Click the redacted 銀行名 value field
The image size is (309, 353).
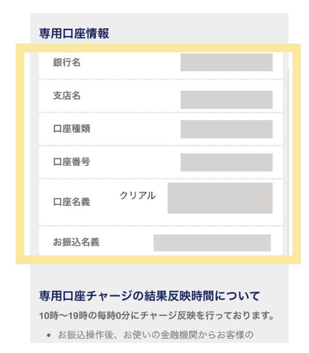point(227,62)
